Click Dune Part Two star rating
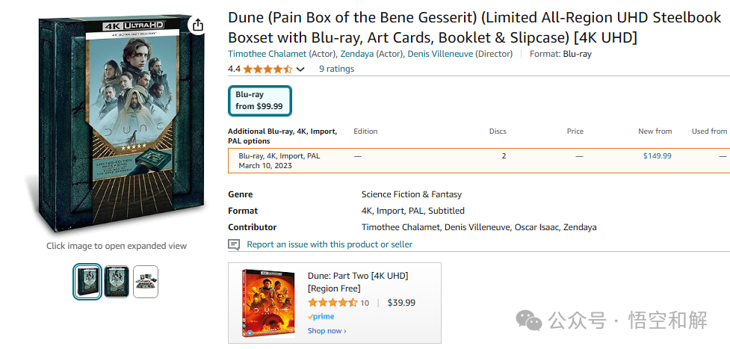The height and width of the screenshot is (349, 730). [x=332, y=303]
